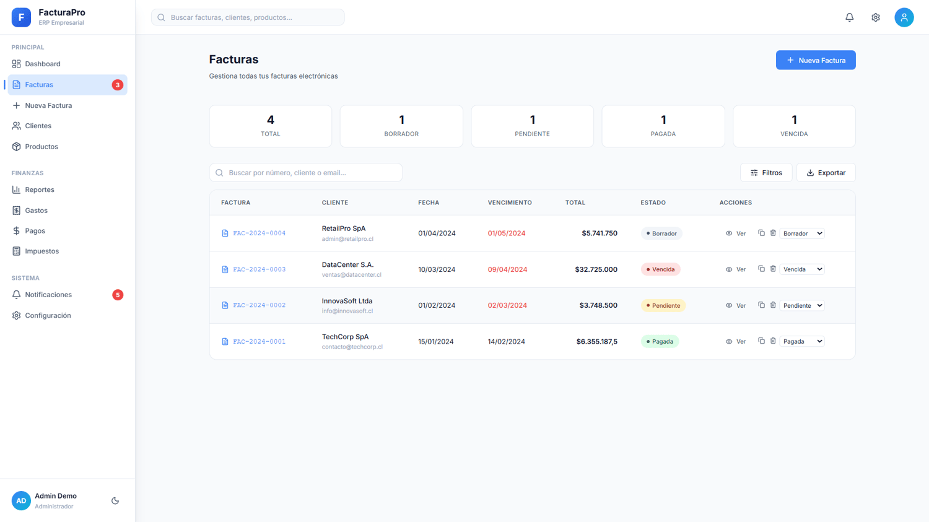Open the settings gear icon in header
Viewport: 929px width, 522px height.
(875, 17)
